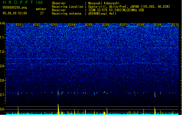Click the 1.1 kHz axis label
This screenshot has width=182, height=115.
pos(3,37)
